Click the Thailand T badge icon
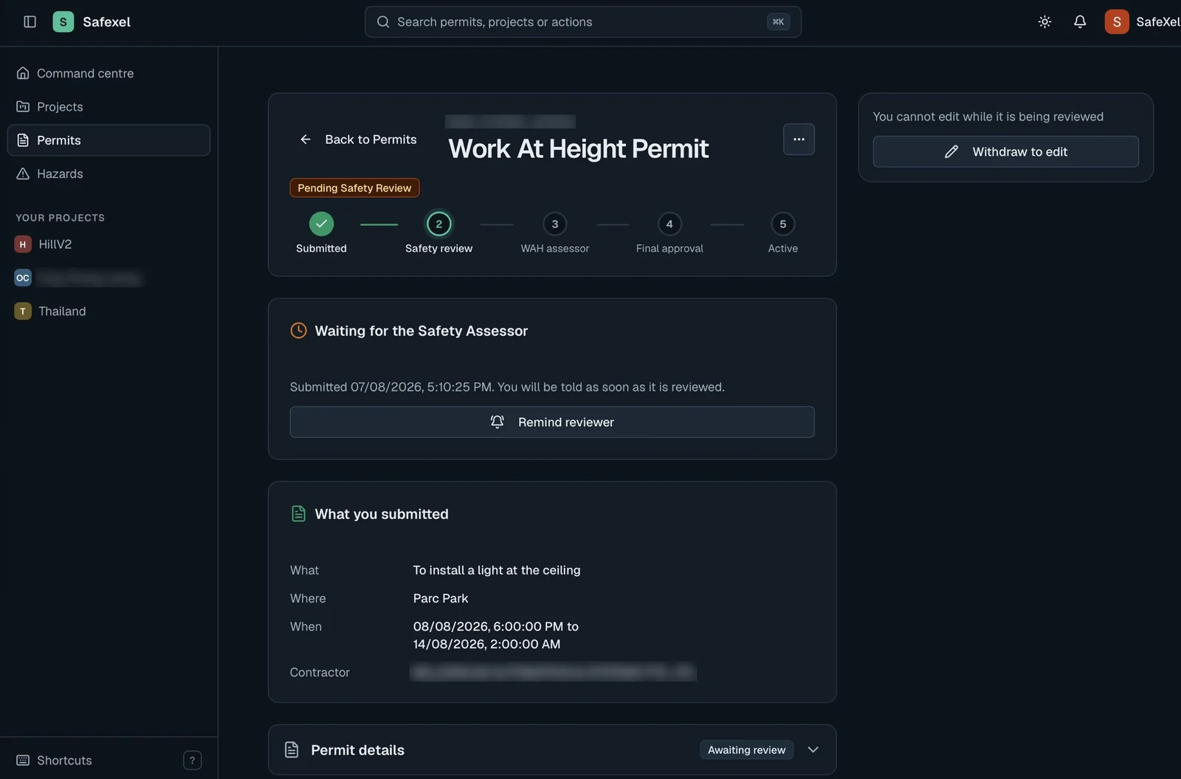Viewport: 1181px width, 779px height. pyautogui.click(x=23, y=311)
